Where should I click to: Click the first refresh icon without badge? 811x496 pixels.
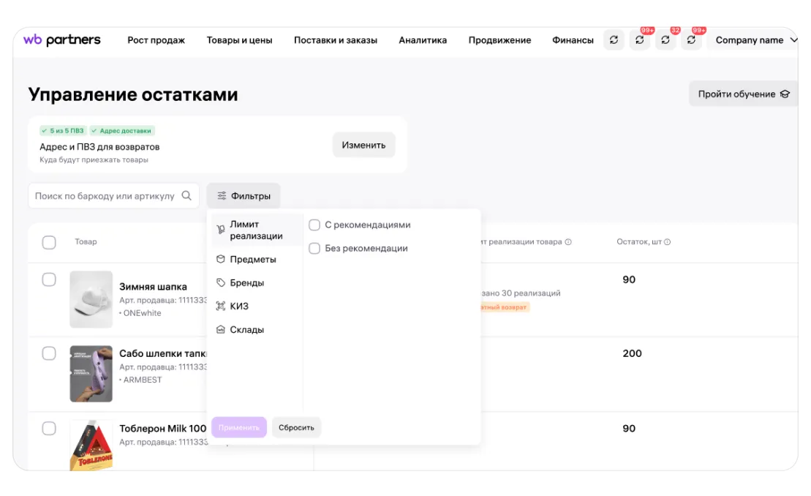614,40
